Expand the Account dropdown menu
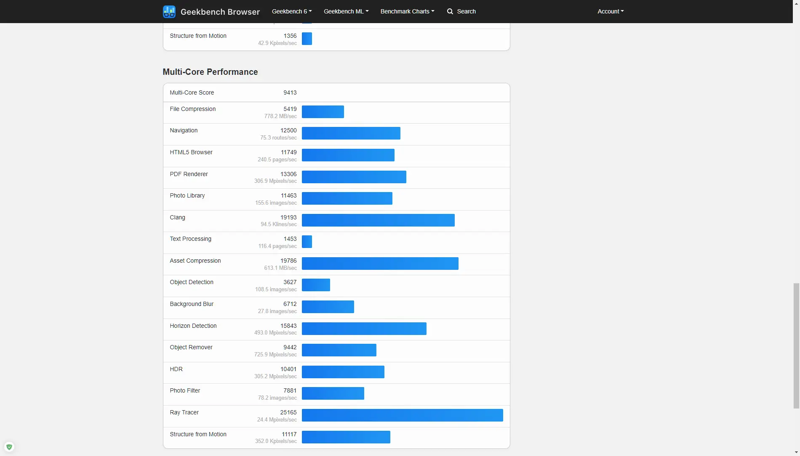 611,11
